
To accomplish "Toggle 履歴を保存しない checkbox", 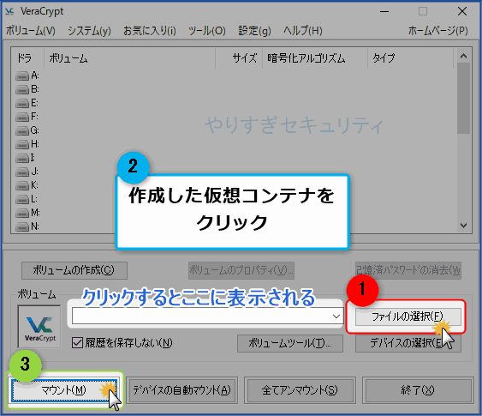I will click(77, 343).
